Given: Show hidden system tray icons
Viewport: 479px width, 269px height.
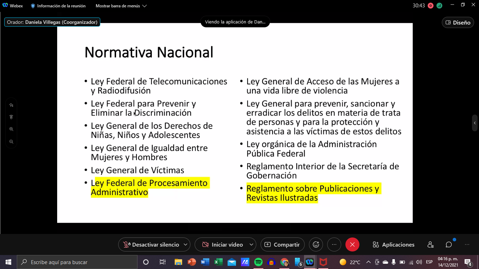Looking at the screenshot, I should (x=369, y=262).
